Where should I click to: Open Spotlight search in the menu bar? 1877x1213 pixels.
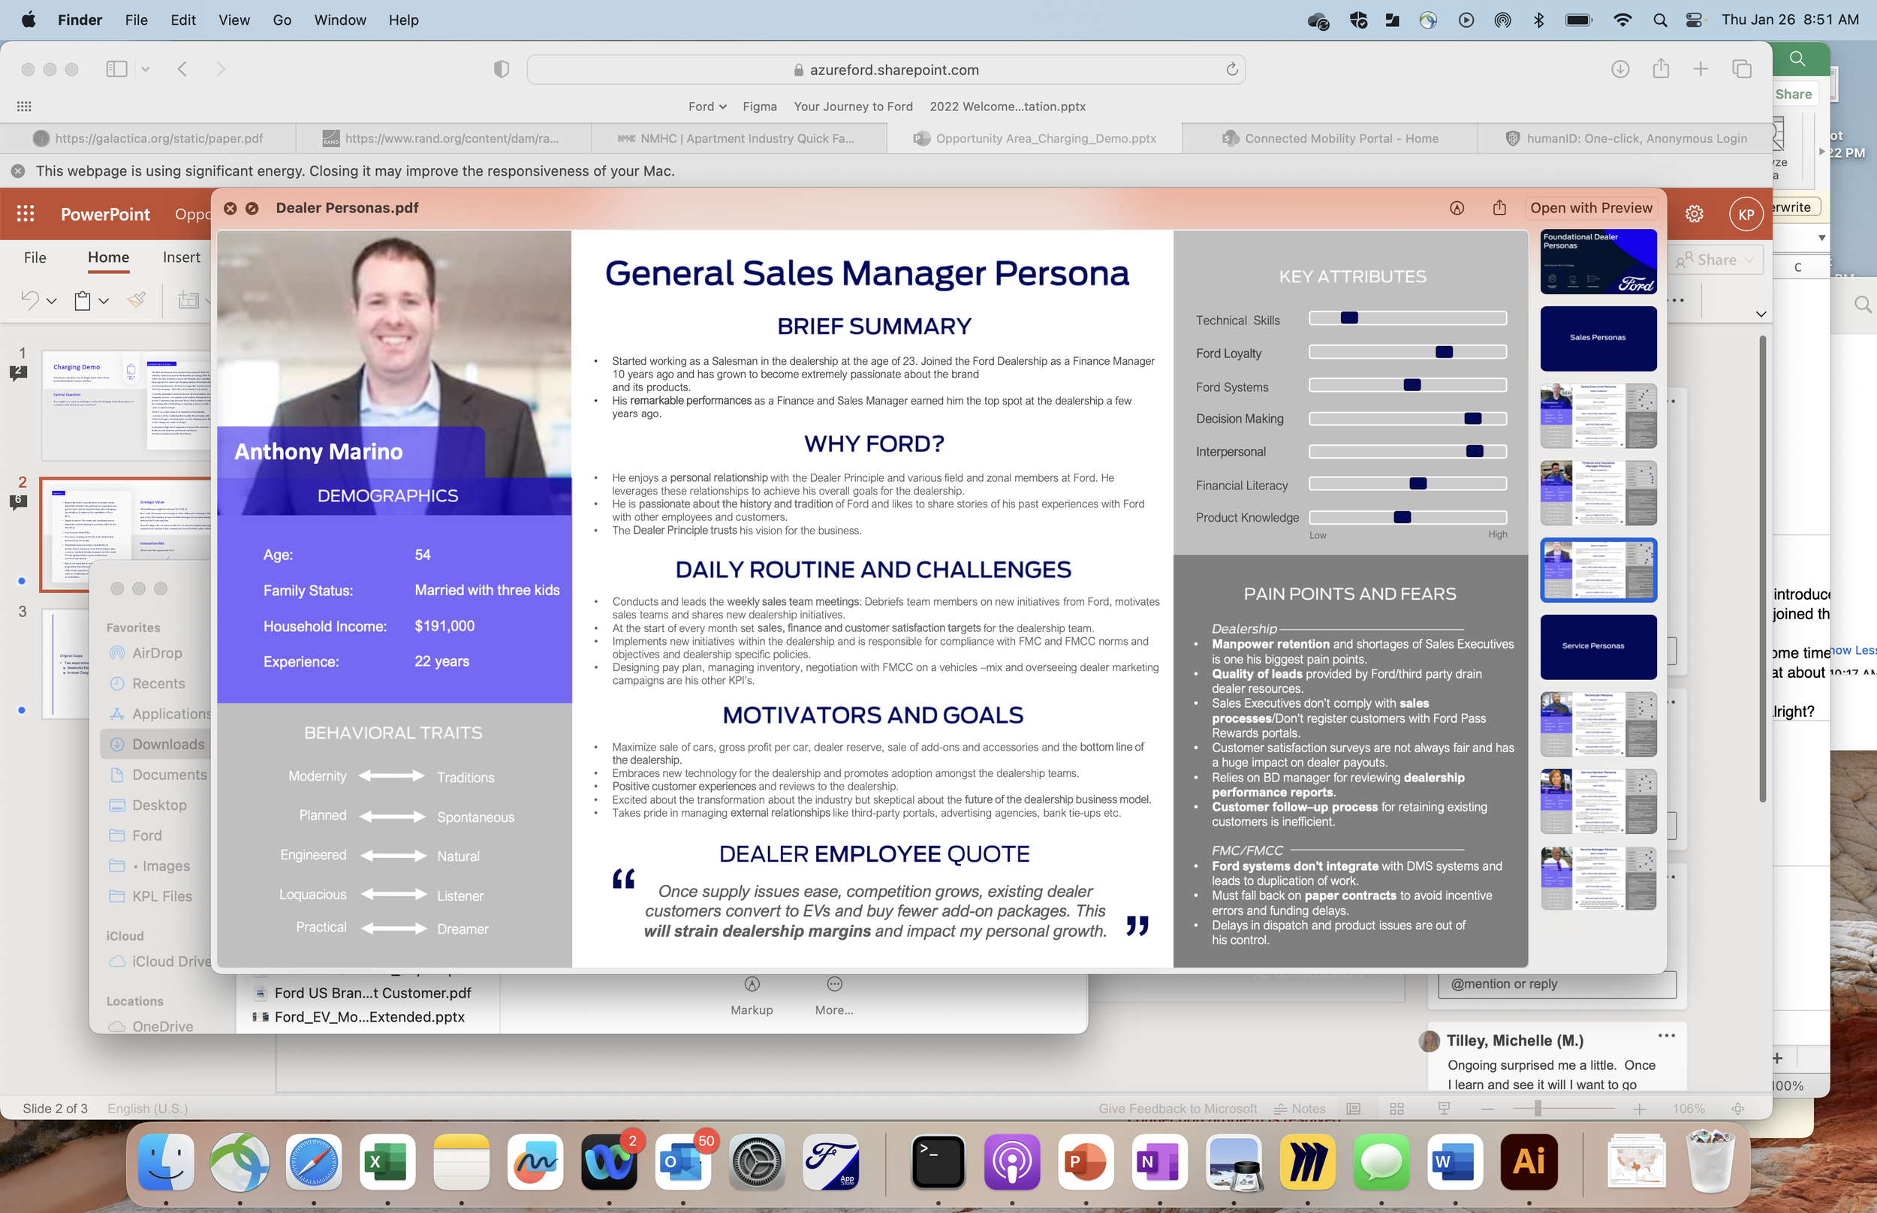coord(1659,20)
